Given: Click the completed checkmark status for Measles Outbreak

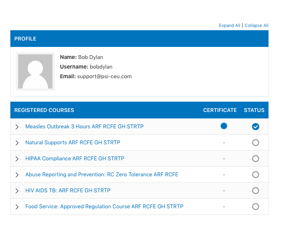Looking at the screenshot, I should coord(255,127).
